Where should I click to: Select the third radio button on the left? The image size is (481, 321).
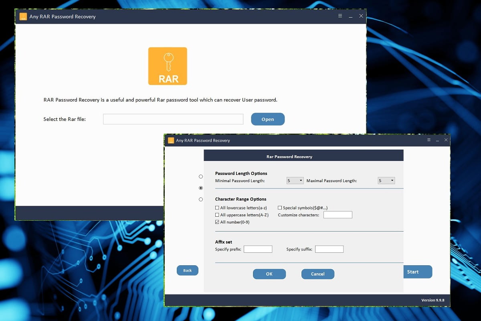click(x=201, y=199)
